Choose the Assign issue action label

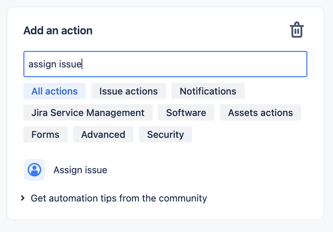point(80,170)
